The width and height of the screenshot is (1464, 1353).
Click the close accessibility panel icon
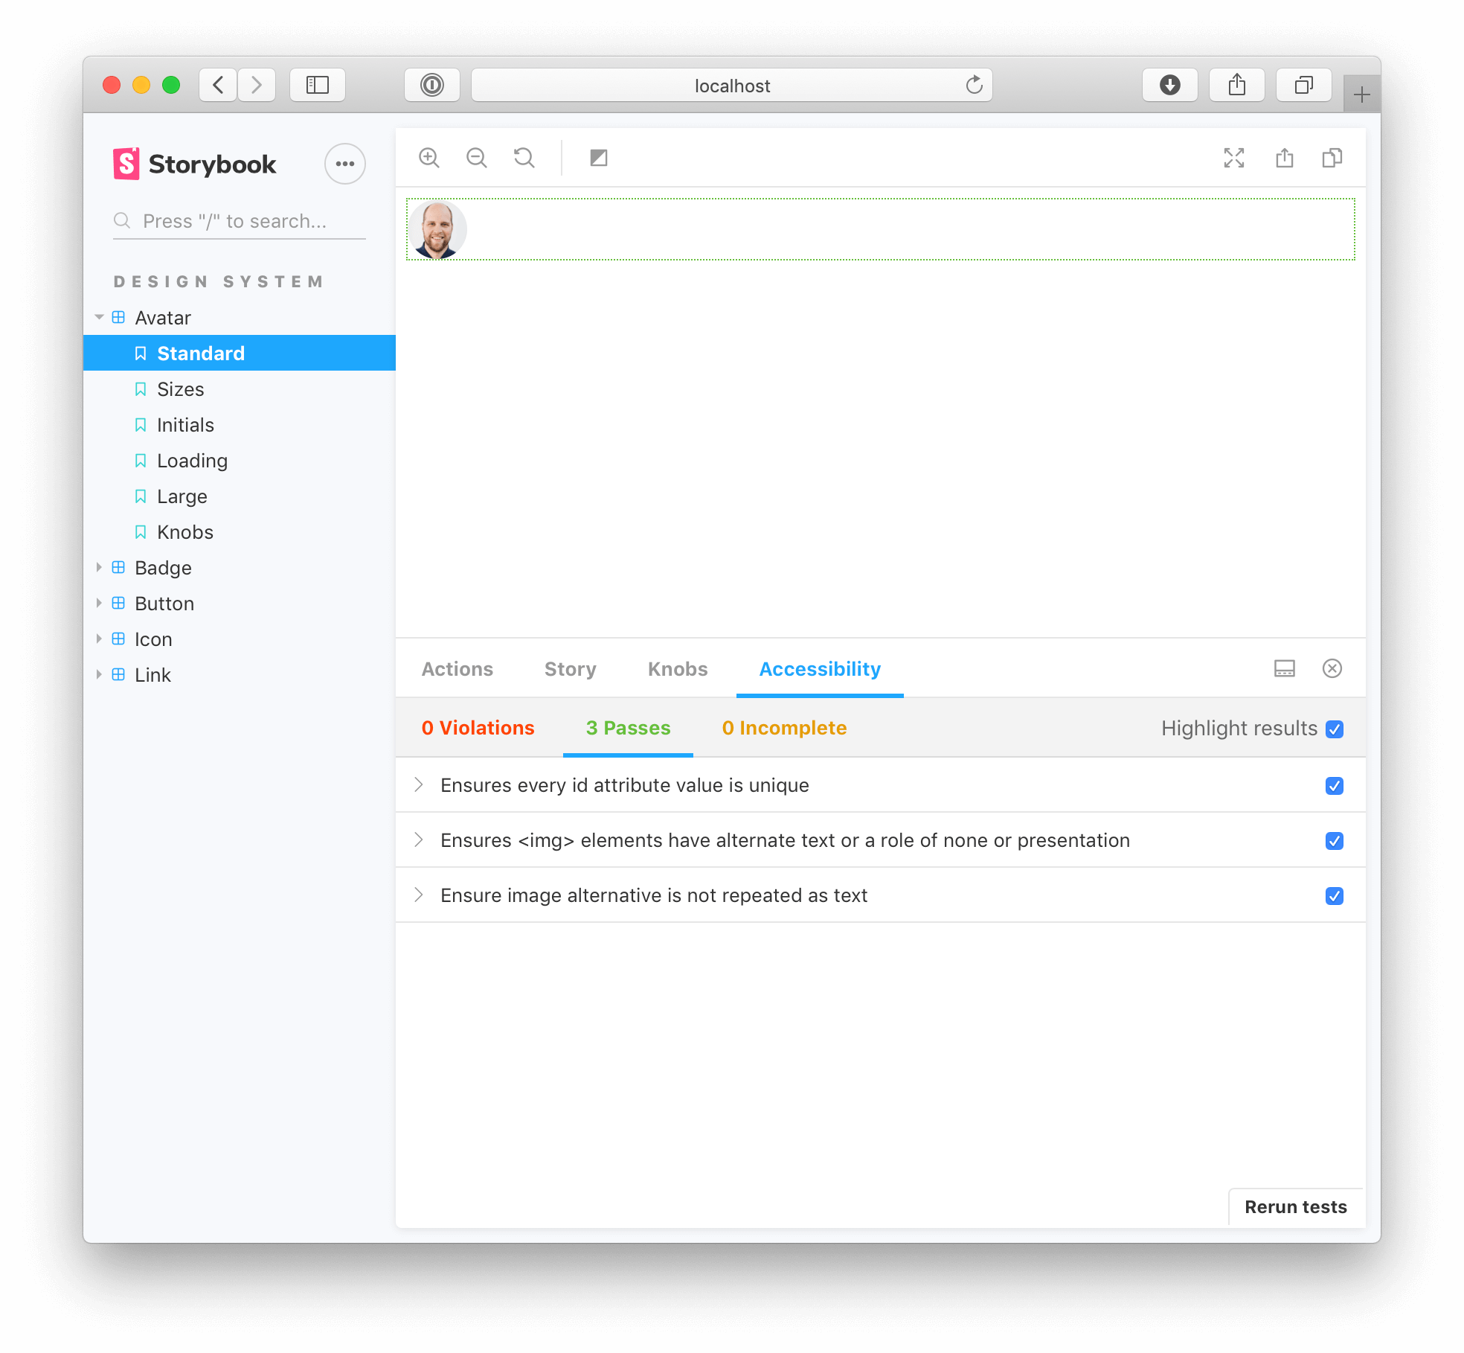[1332, 668]
